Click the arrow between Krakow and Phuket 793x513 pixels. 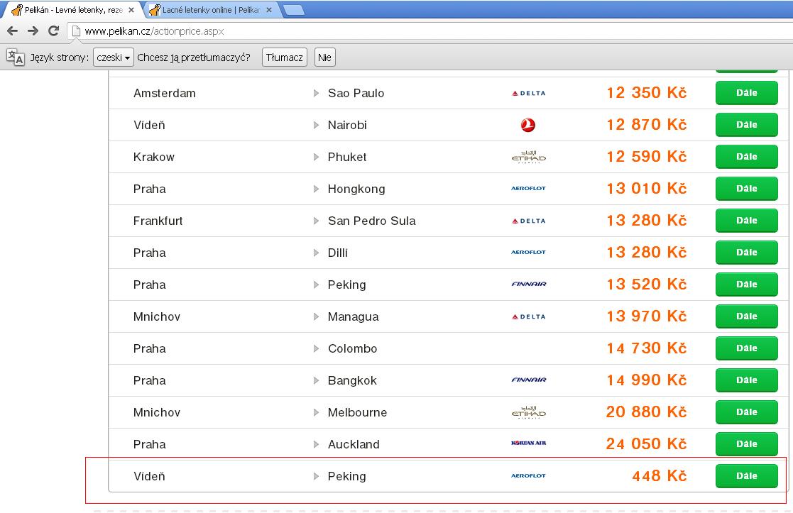click(x=316, y=157)
